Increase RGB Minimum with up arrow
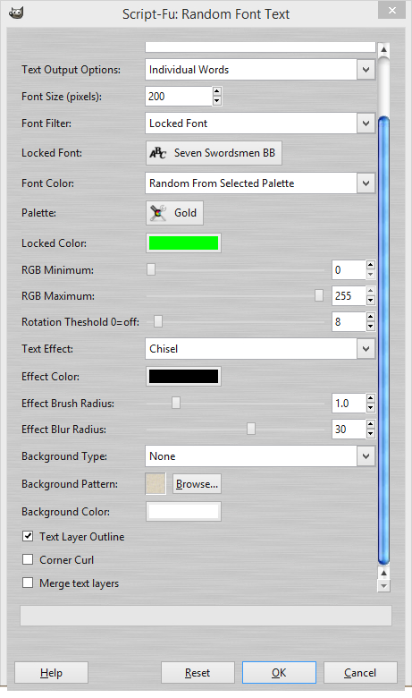The image size is (412, 698). click(371, 265)
